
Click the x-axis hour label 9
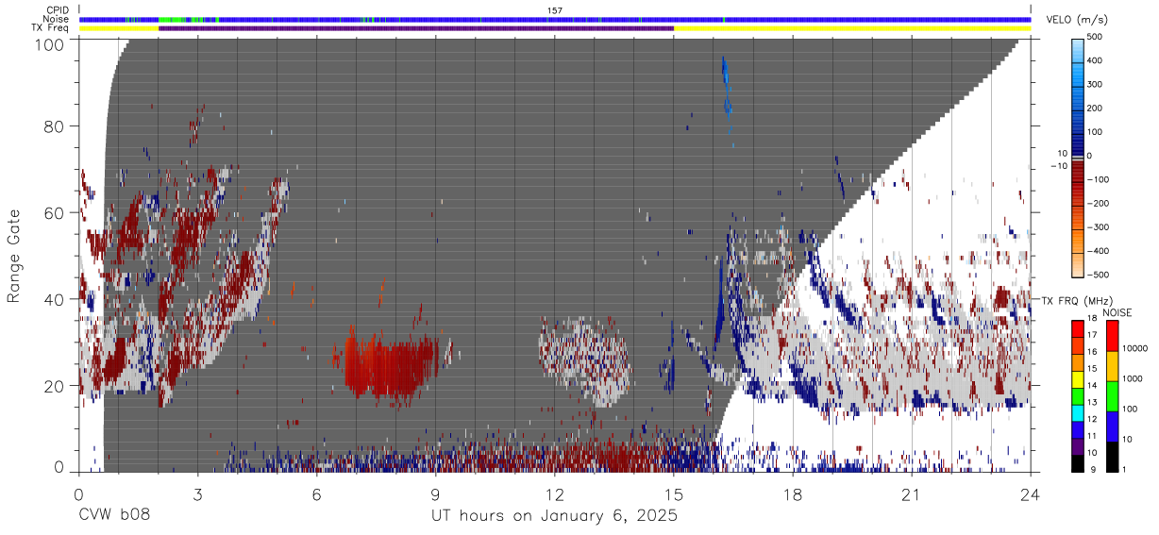pos(435,493)
